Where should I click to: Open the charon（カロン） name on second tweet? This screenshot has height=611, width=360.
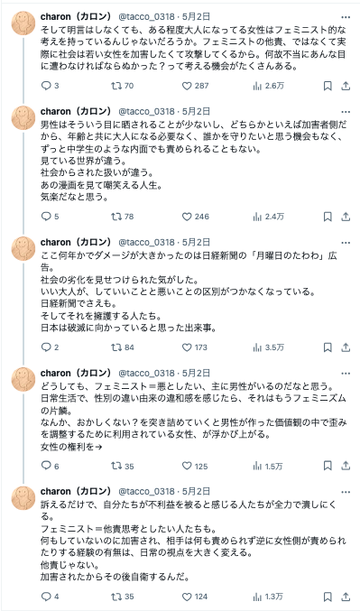[76, 111]
